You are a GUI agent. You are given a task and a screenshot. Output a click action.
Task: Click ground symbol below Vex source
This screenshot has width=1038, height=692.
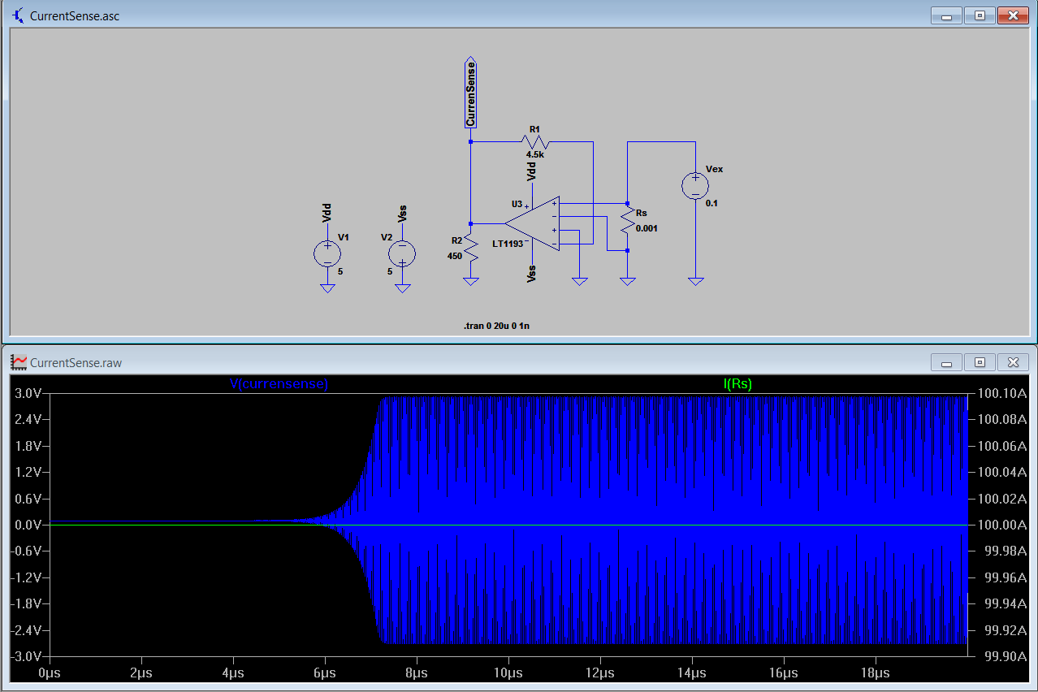(x=695, y=281)
